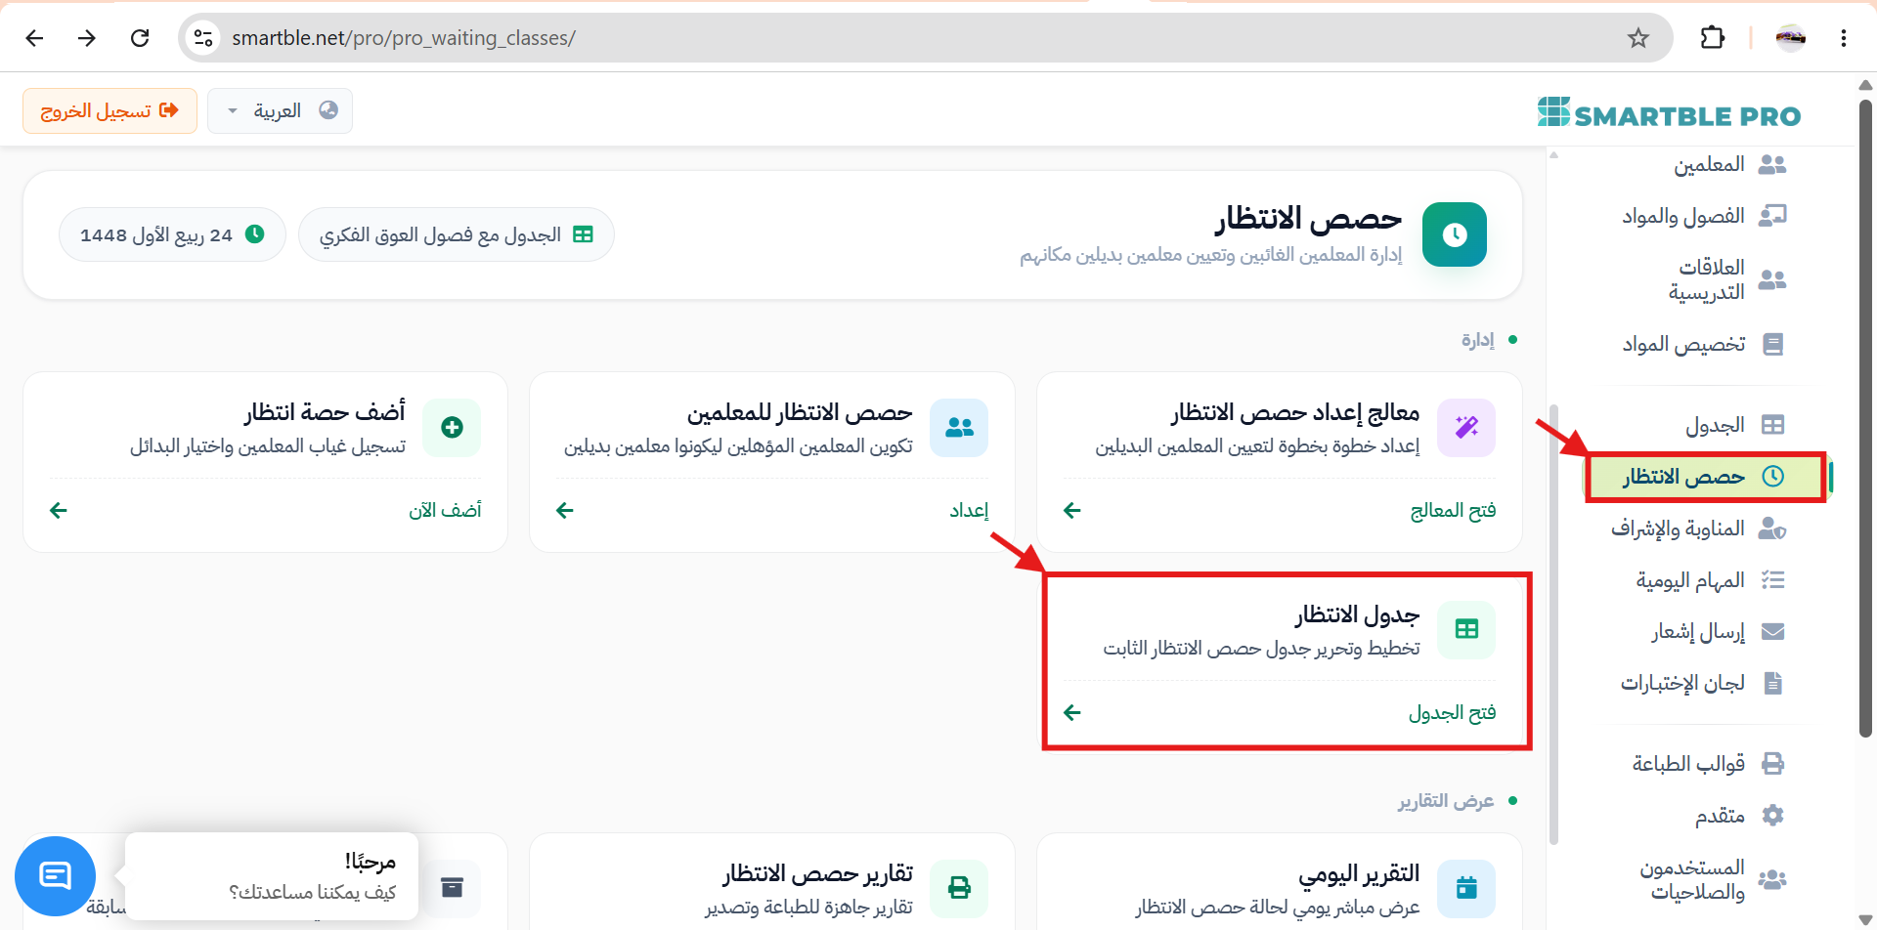Click the 24 ربيع الأول 1448 date chip
Image resolution: width=1877 pixels, height=930 pixels.
(x=172, y=234)
